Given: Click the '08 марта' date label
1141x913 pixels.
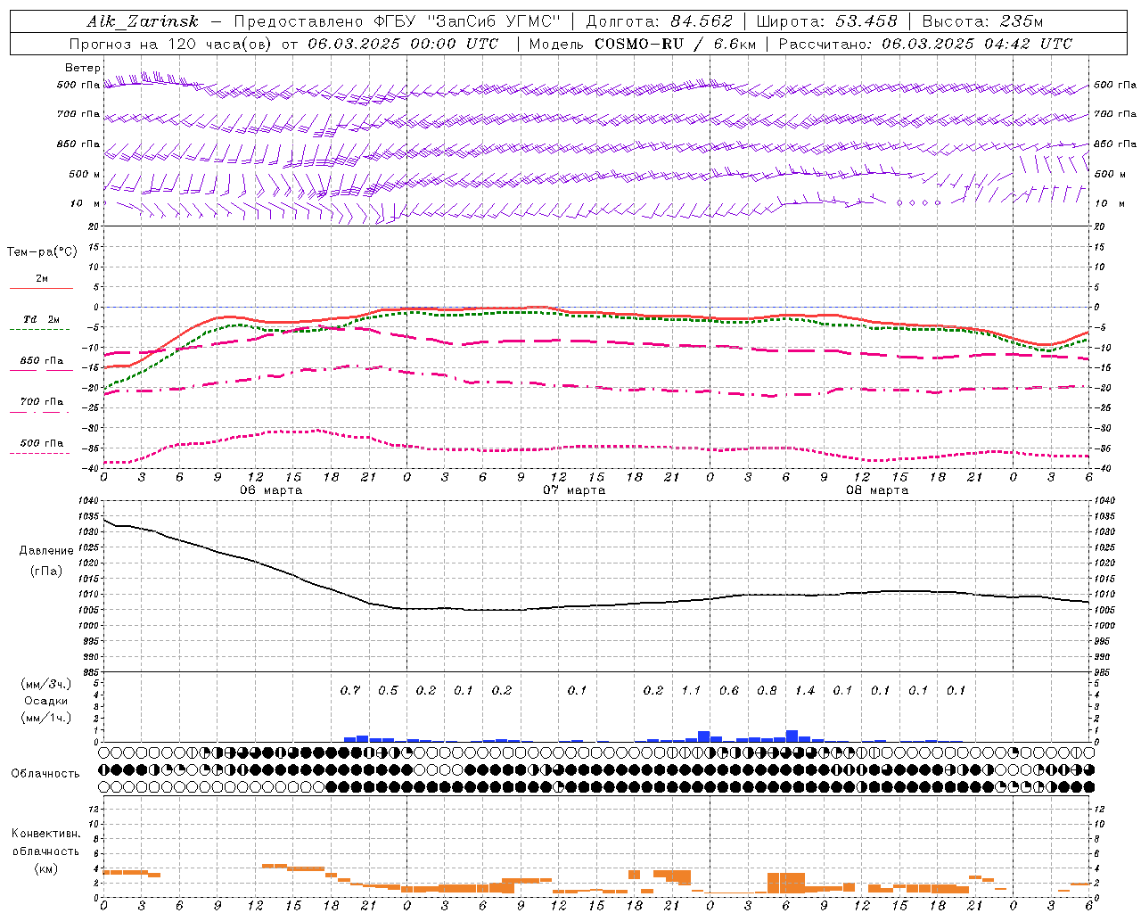Looking at the screenshot, I should click(877, 490).
